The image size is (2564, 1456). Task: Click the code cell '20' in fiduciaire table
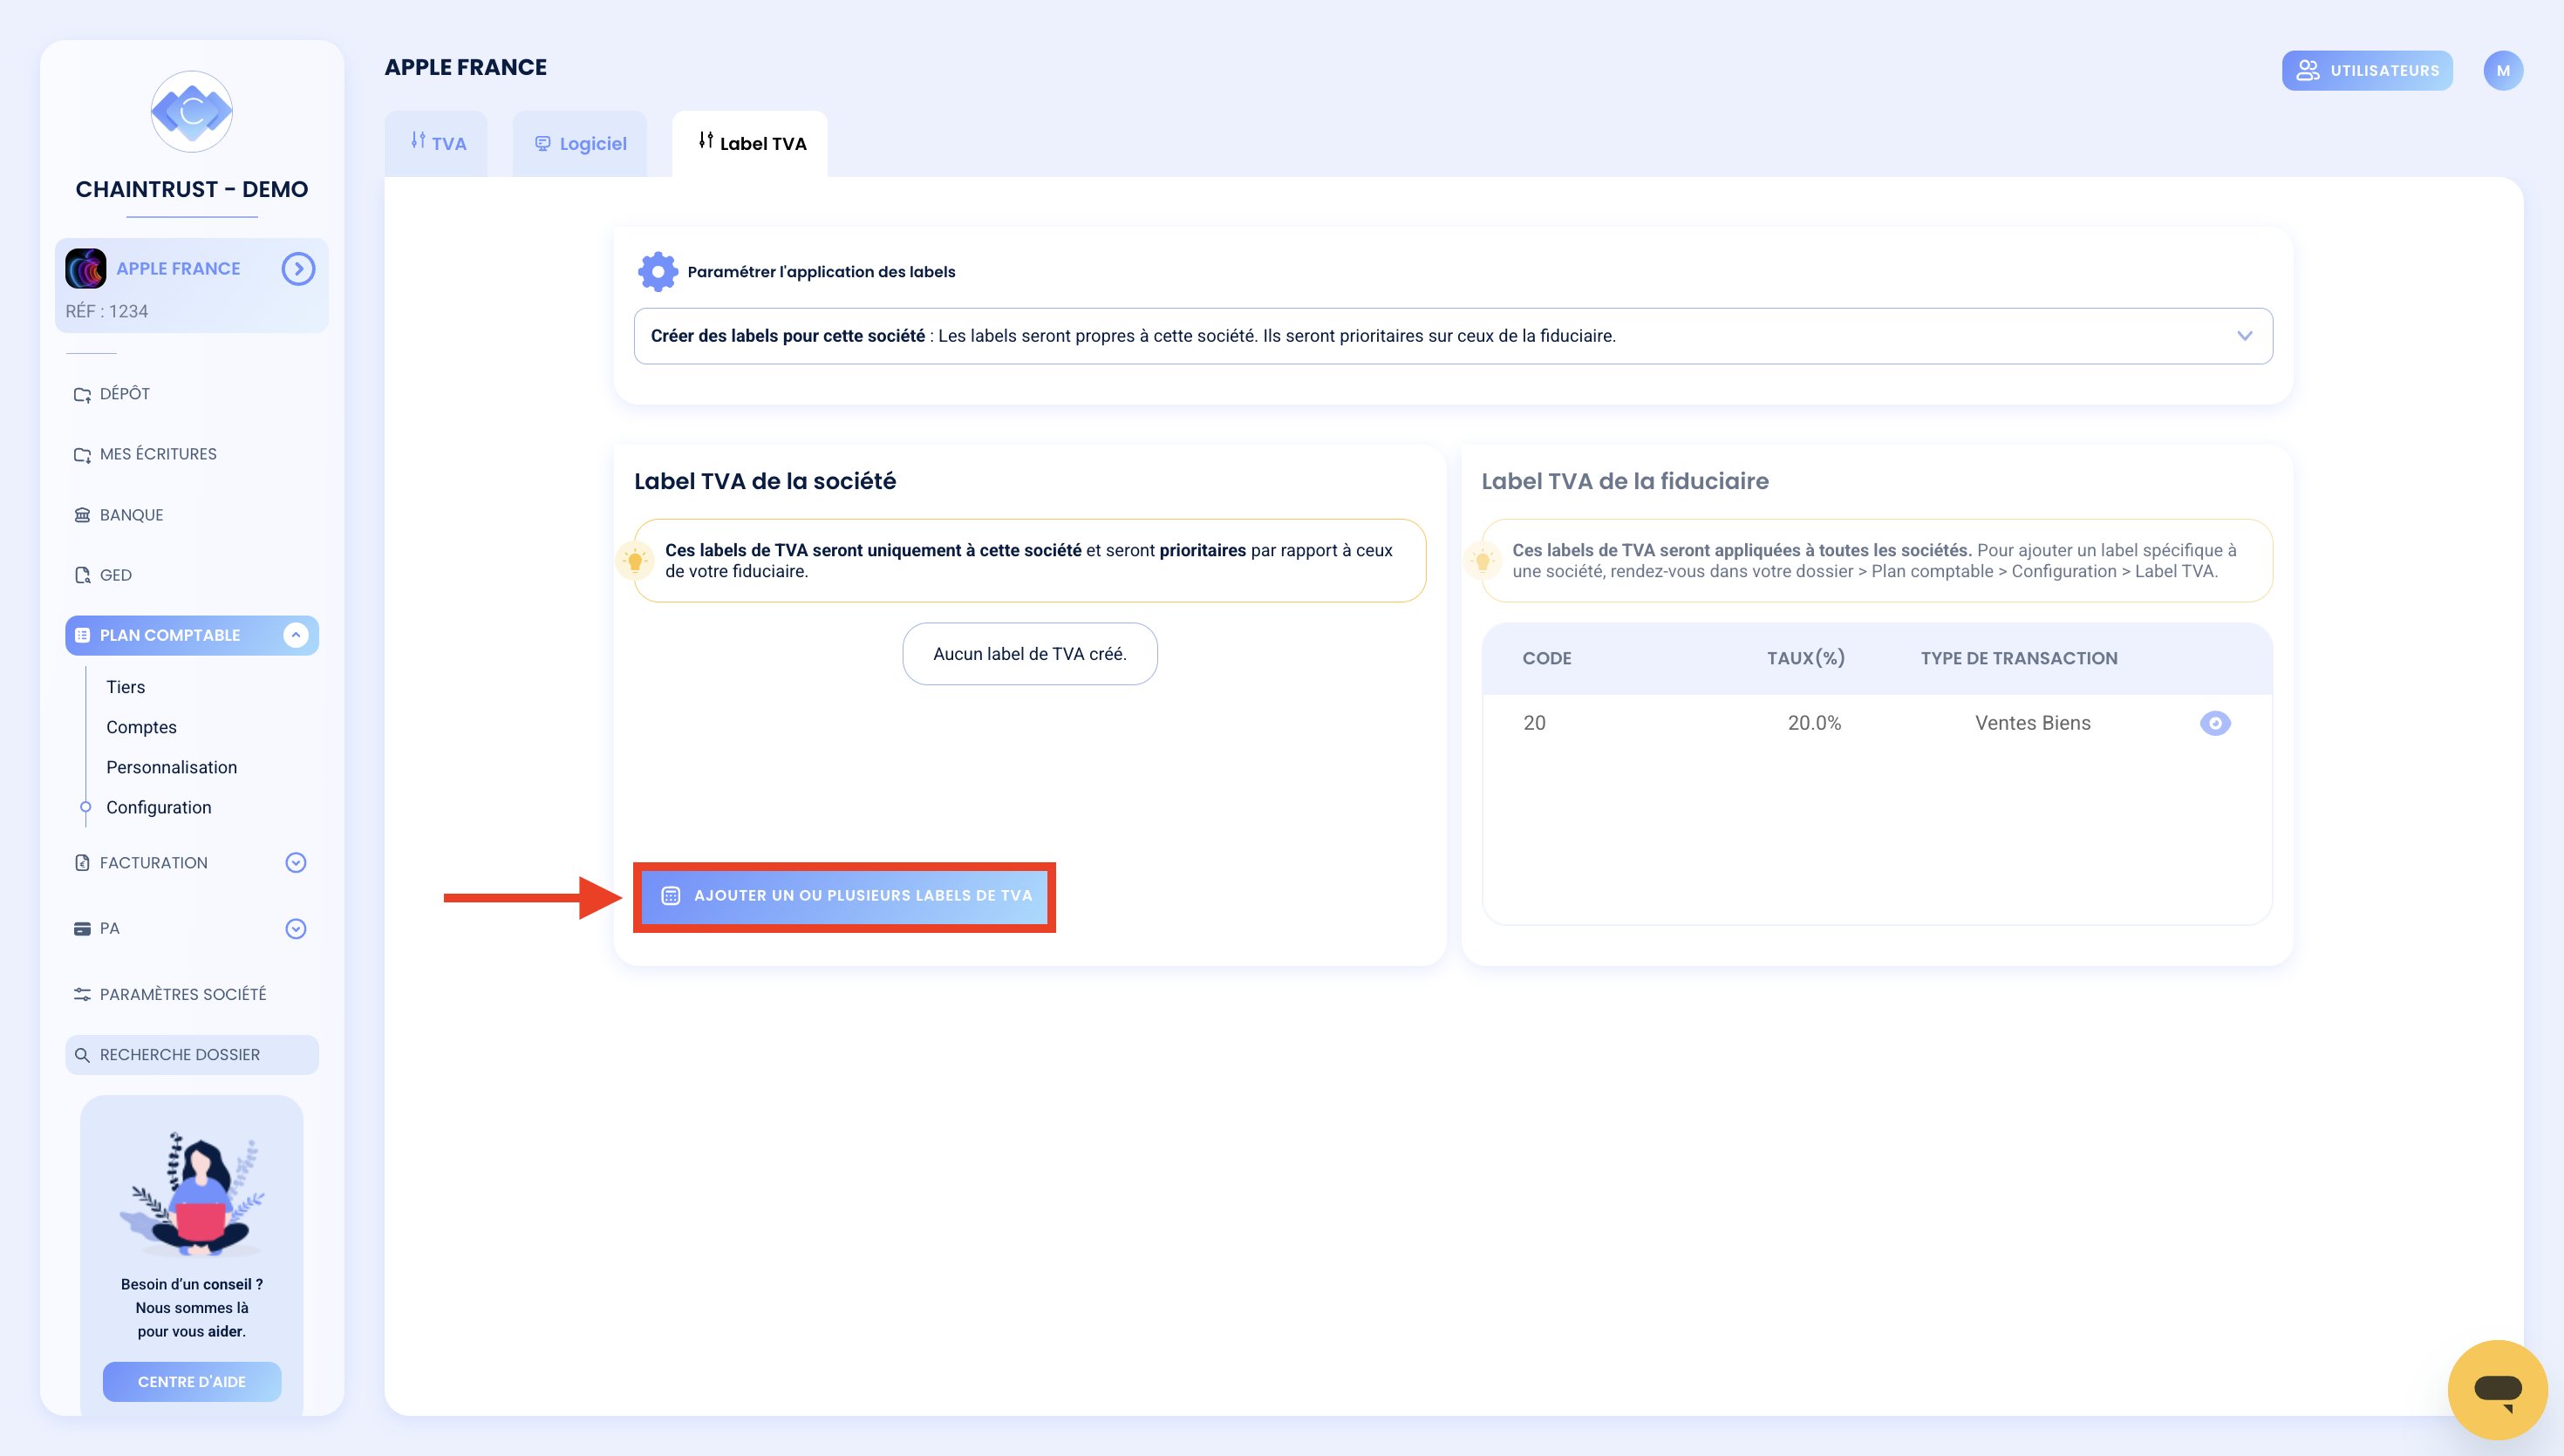(x=1534, y=723)
